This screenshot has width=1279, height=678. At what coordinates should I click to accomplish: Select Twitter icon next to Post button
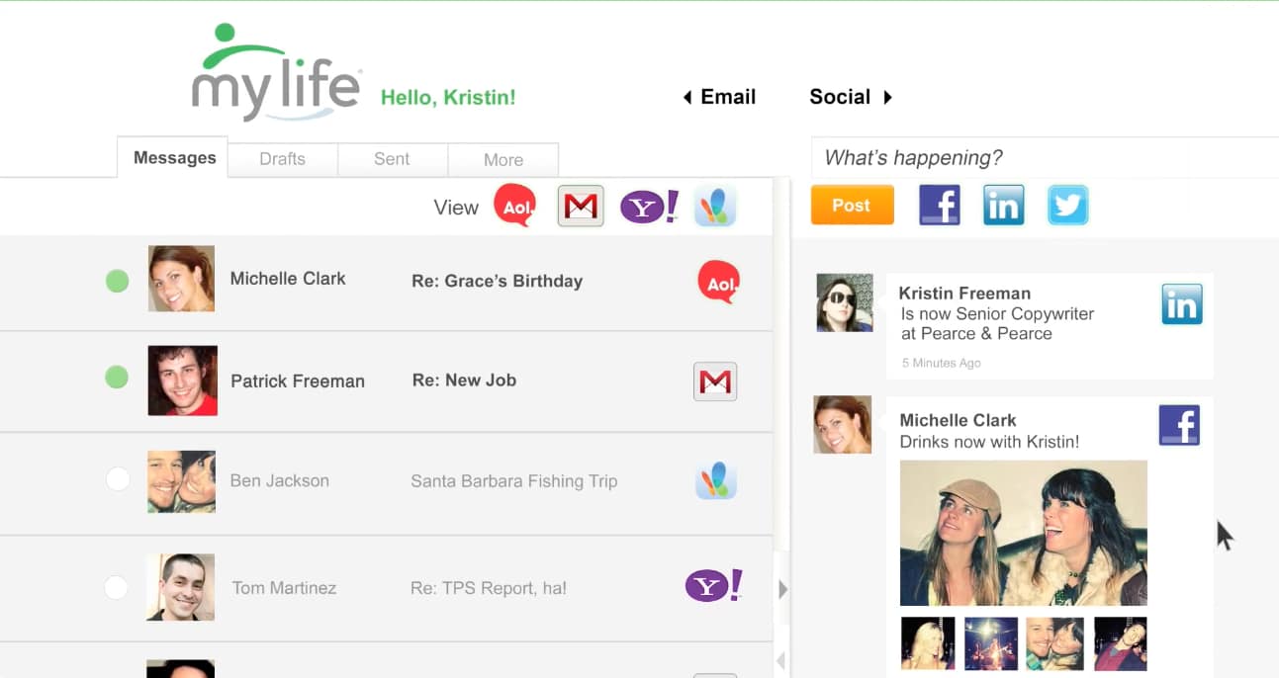point(1068,206)
